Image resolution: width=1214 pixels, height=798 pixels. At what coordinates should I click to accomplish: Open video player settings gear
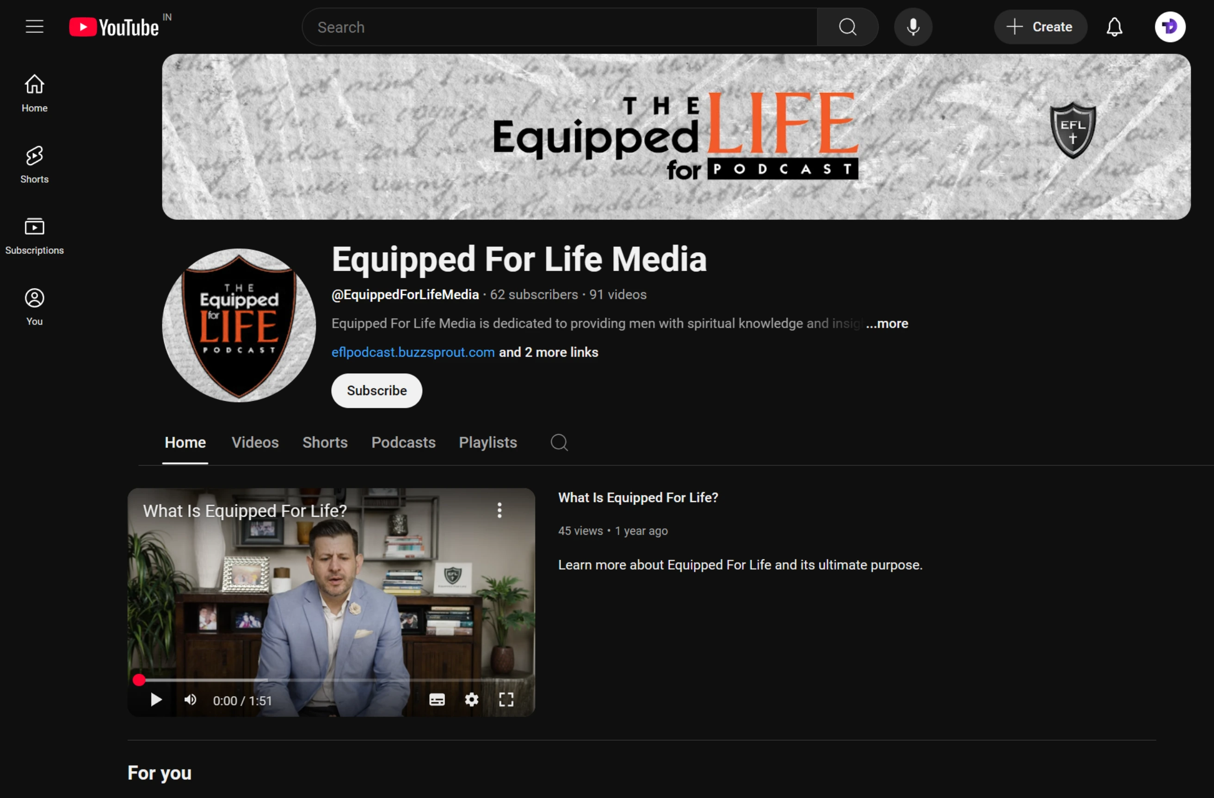(471, 700)
